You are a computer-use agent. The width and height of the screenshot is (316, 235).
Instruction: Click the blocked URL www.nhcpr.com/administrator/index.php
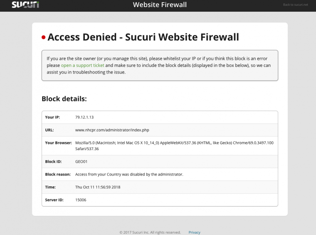coord(112,130)
